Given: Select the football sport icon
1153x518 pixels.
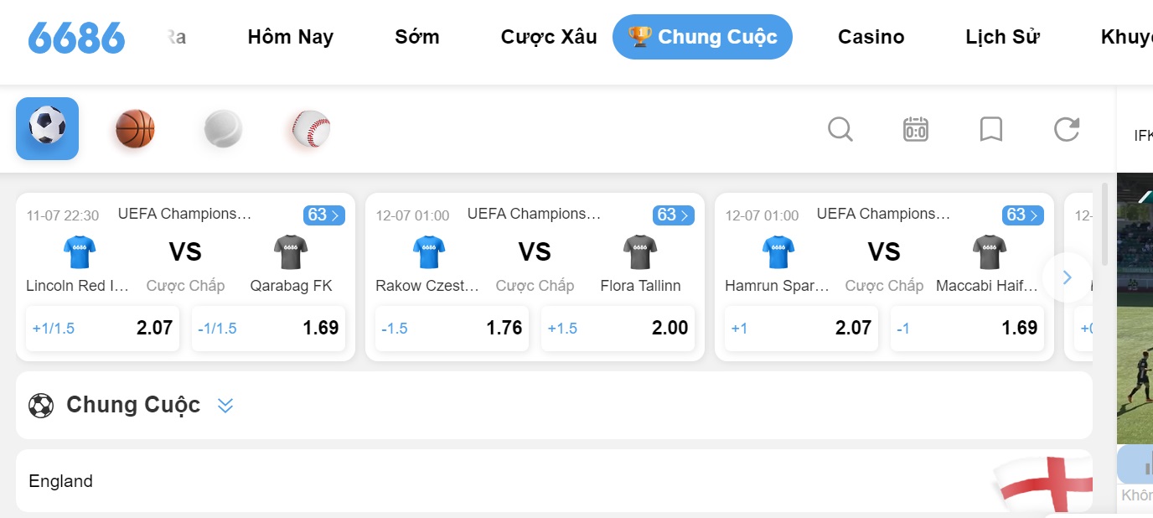Looking at the screenshot, I should pos(47,128).
